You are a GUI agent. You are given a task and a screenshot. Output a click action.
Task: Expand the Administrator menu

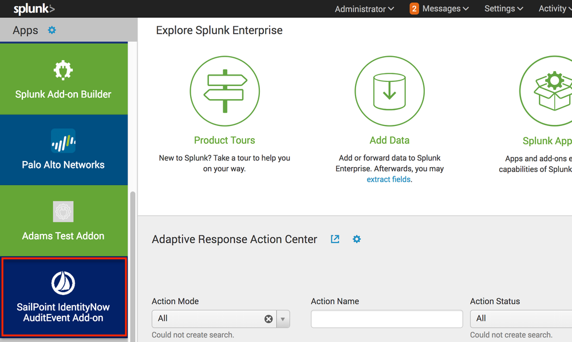[x=364, y=9]
